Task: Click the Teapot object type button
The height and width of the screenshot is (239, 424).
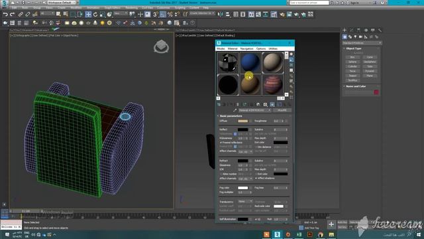Action: pyautogui.click(x=352, y=76)
